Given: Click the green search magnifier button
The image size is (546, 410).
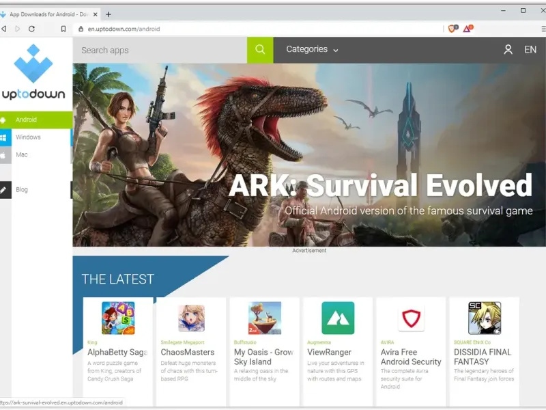Looking at the screenshot, I should pyautogui.click(x=260, y=50).
